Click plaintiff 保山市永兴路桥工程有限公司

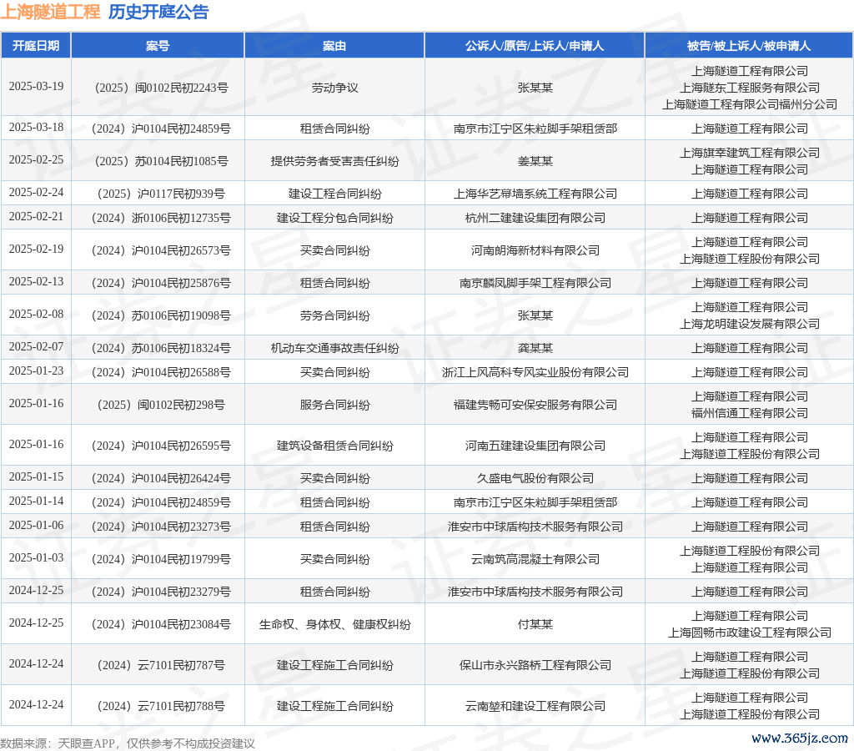point(535,665)
